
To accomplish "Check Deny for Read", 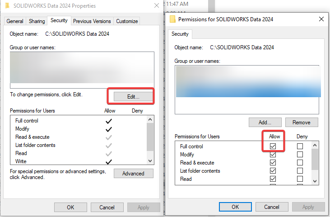I will coord(300,179).
